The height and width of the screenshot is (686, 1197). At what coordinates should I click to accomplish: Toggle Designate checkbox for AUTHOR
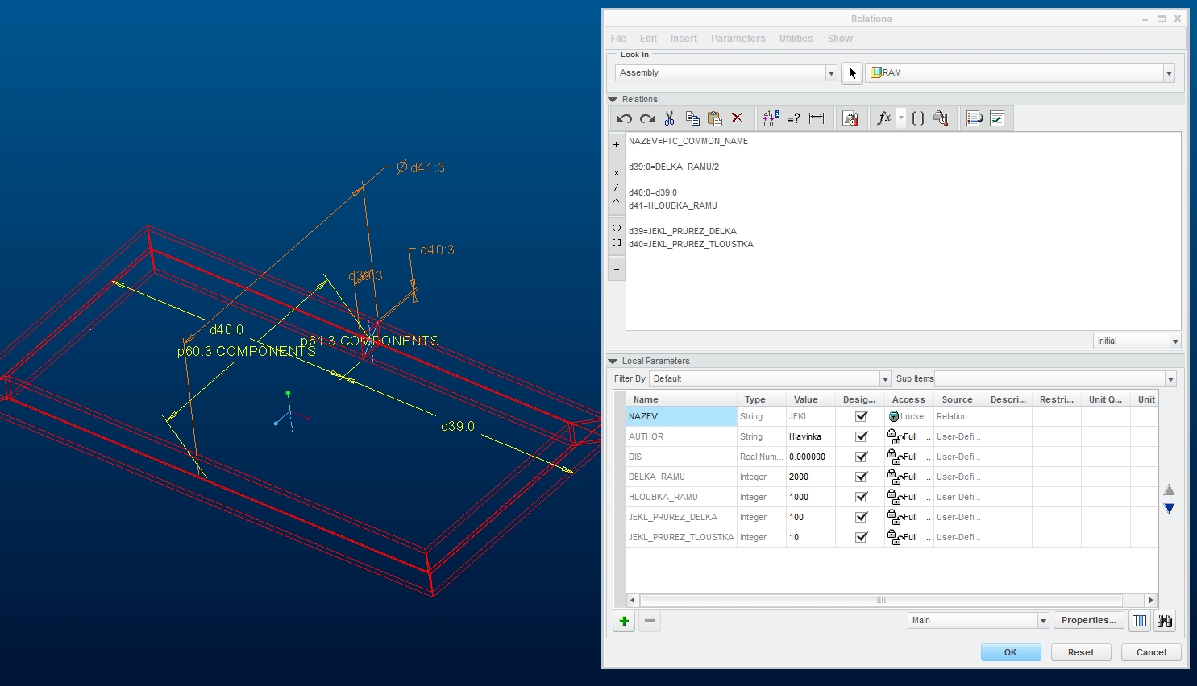[x=861, y=436]
